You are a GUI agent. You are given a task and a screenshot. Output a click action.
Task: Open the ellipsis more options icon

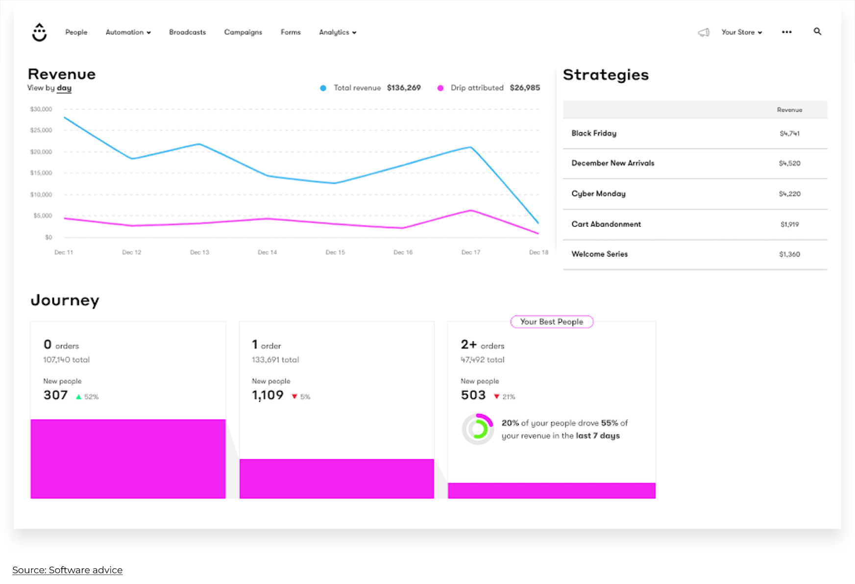787,31
